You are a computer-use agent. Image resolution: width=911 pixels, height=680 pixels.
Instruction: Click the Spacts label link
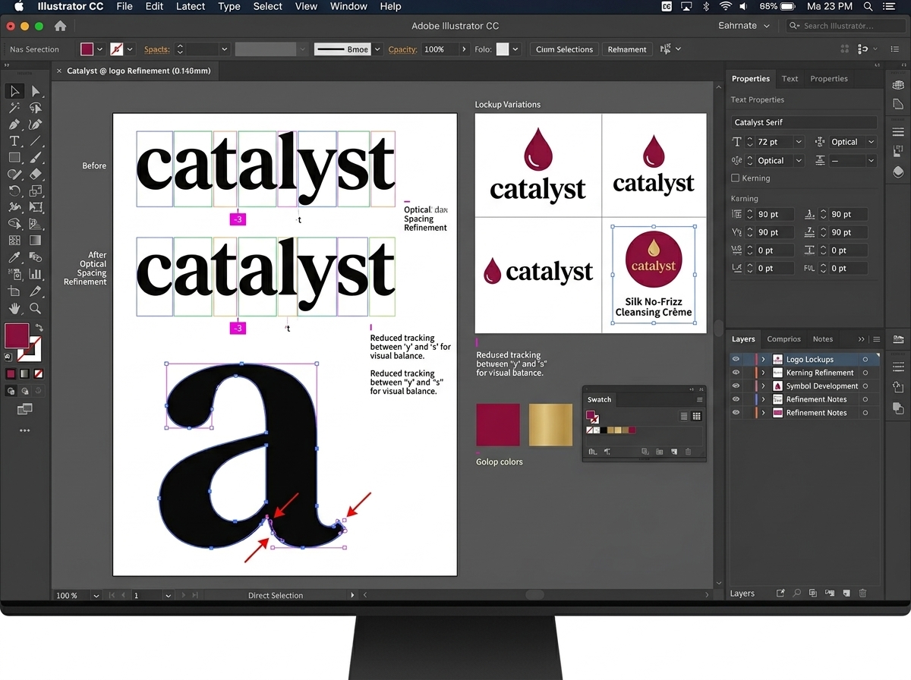point(156,49)
